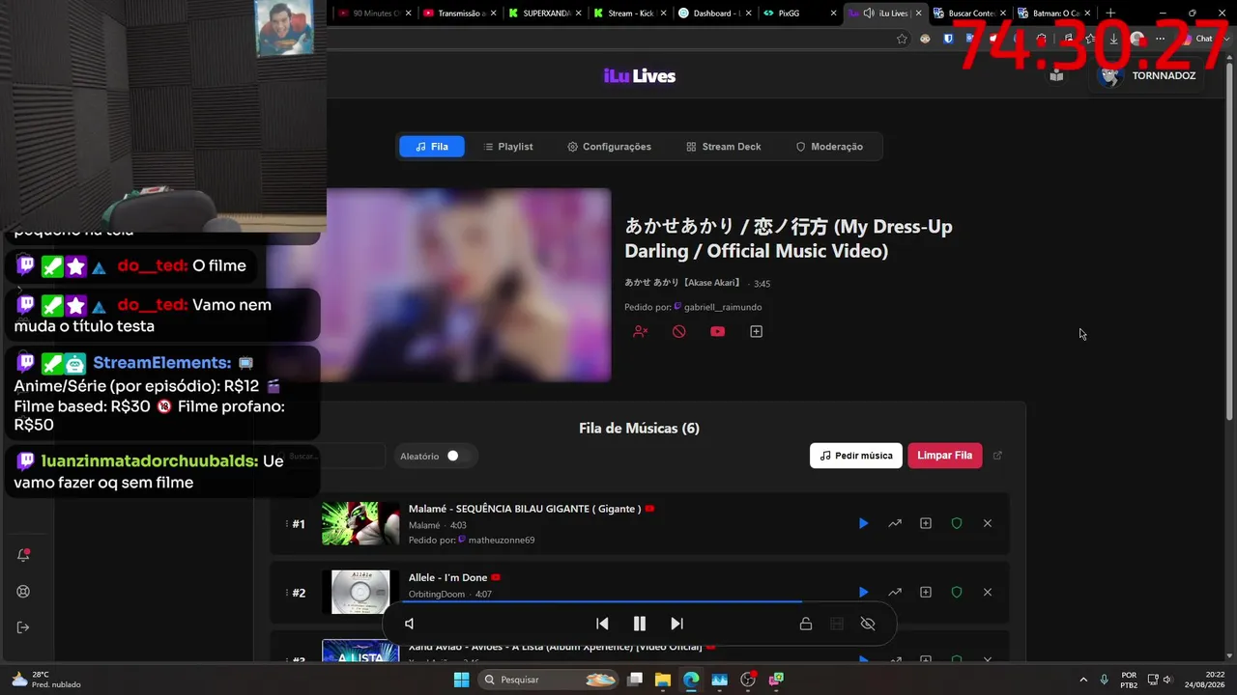Open the Configurações tab
This screenshot has width=1237, height=695.
coord(609,147)
